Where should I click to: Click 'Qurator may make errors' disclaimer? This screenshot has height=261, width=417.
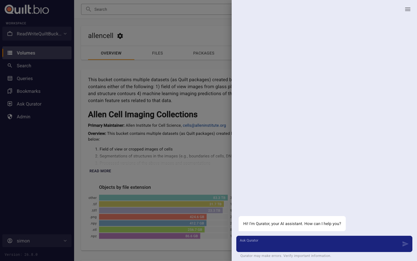click(x=286, y=256)
